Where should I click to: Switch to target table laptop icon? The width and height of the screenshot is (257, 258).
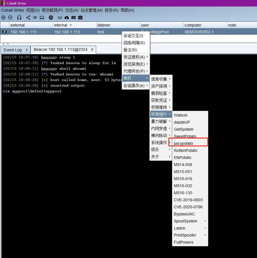tap(42, 18)
